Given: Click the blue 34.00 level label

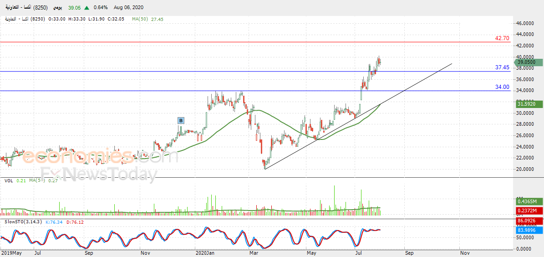Looking at the screenshot, I should [503, 87].
